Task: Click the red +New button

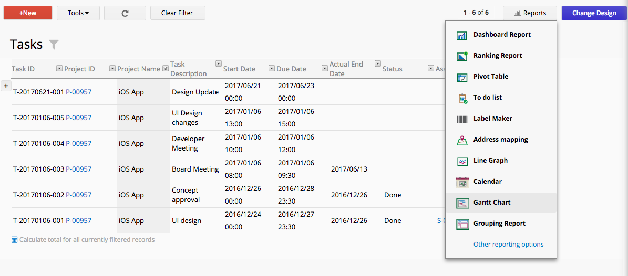Action: point(28,13)
